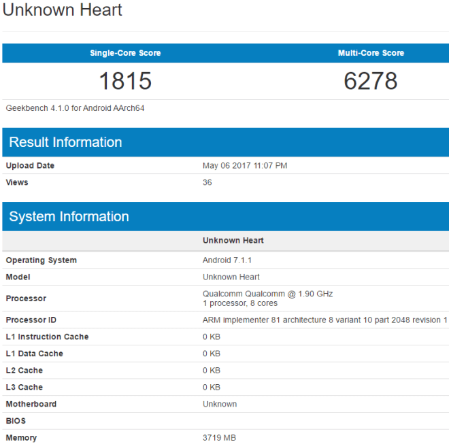Screen dimensions: 449x444
Task: Click the Motherboard label
Action: tap(31, 404)
